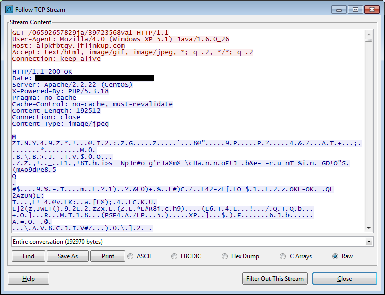Select the Raw radio button
Viewport: 385px width, 295px height.
point(335,256)
